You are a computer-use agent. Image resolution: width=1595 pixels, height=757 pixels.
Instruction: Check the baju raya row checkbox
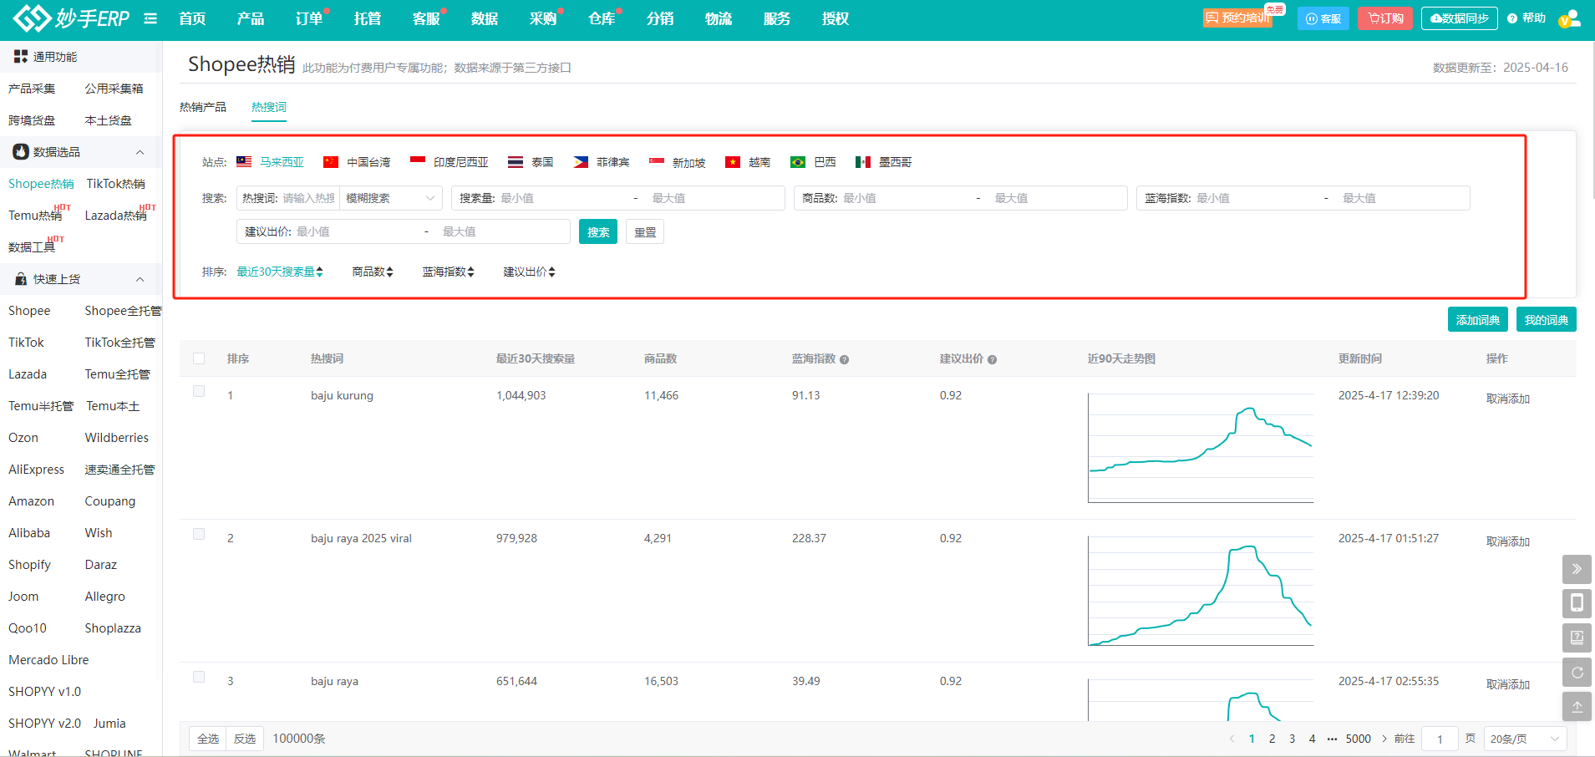click(x=199, y=677)
